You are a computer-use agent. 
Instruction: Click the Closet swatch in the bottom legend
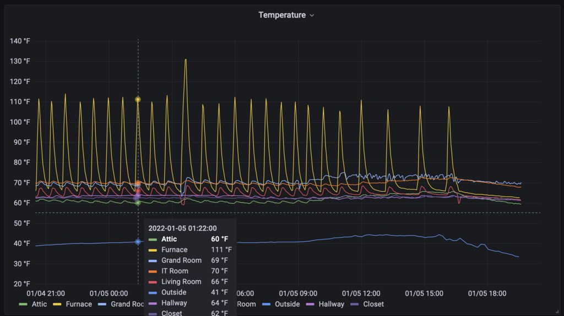pos(354,304)
